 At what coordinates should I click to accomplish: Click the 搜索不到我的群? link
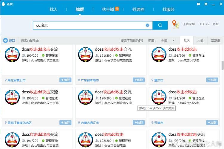(132, 41)
